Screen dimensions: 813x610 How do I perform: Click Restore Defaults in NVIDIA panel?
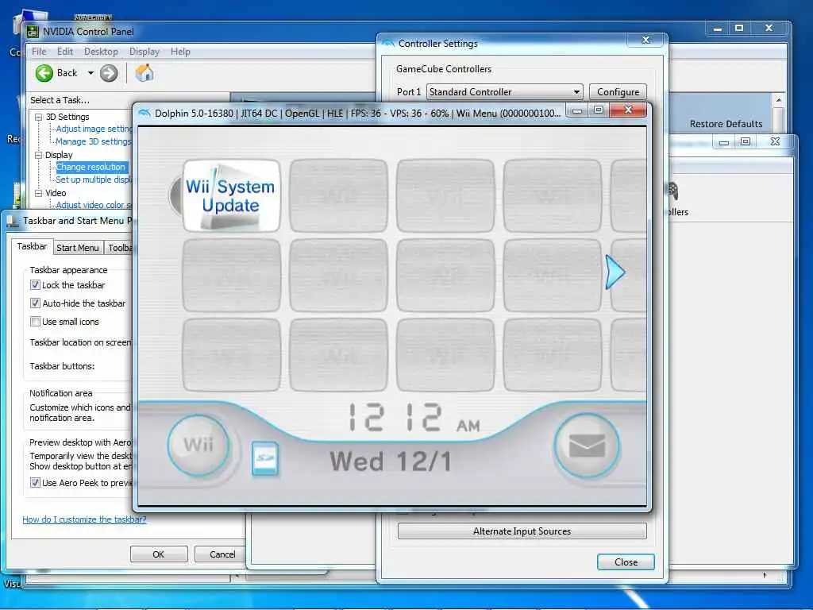coord(726,124)
